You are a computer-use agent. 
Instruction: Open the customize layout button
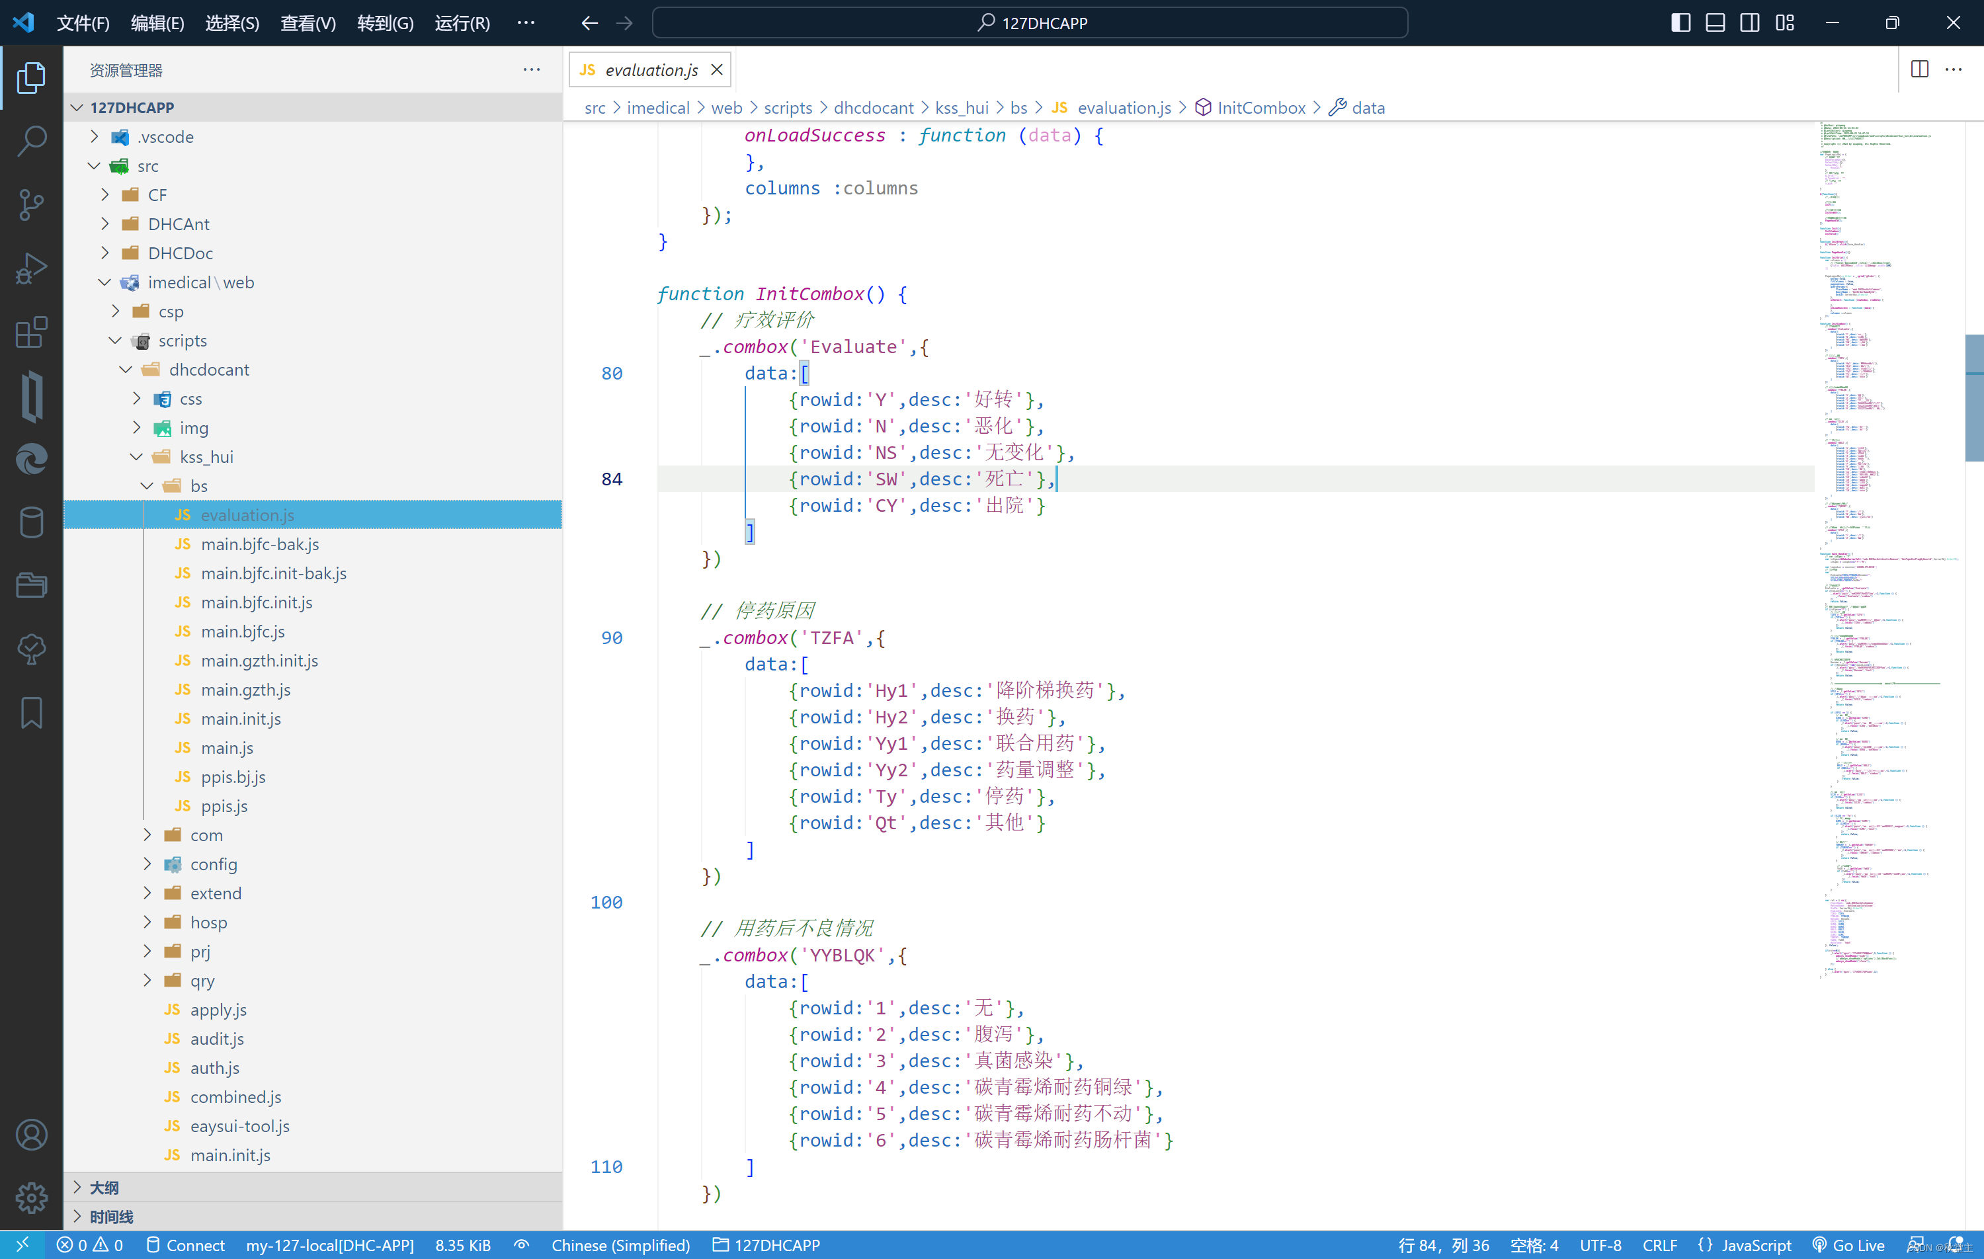[1785, 23]
